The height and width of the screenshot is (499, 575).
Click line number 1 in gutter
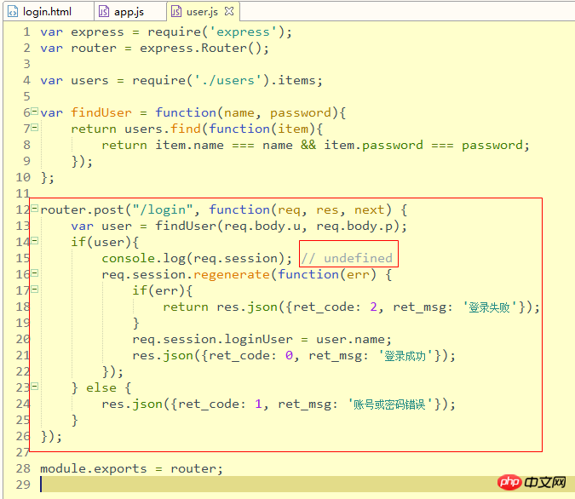click(x=26, y=32)
